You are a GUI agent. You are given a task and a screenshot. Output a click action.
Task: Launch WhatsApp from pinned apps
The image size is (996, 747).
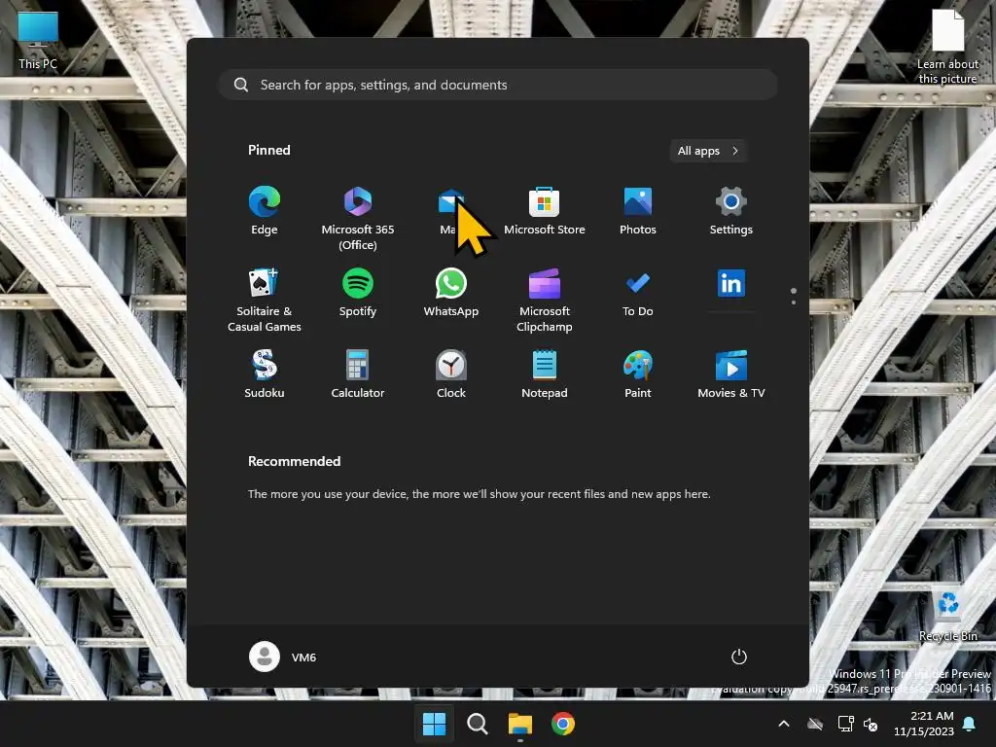pos(451,293)
